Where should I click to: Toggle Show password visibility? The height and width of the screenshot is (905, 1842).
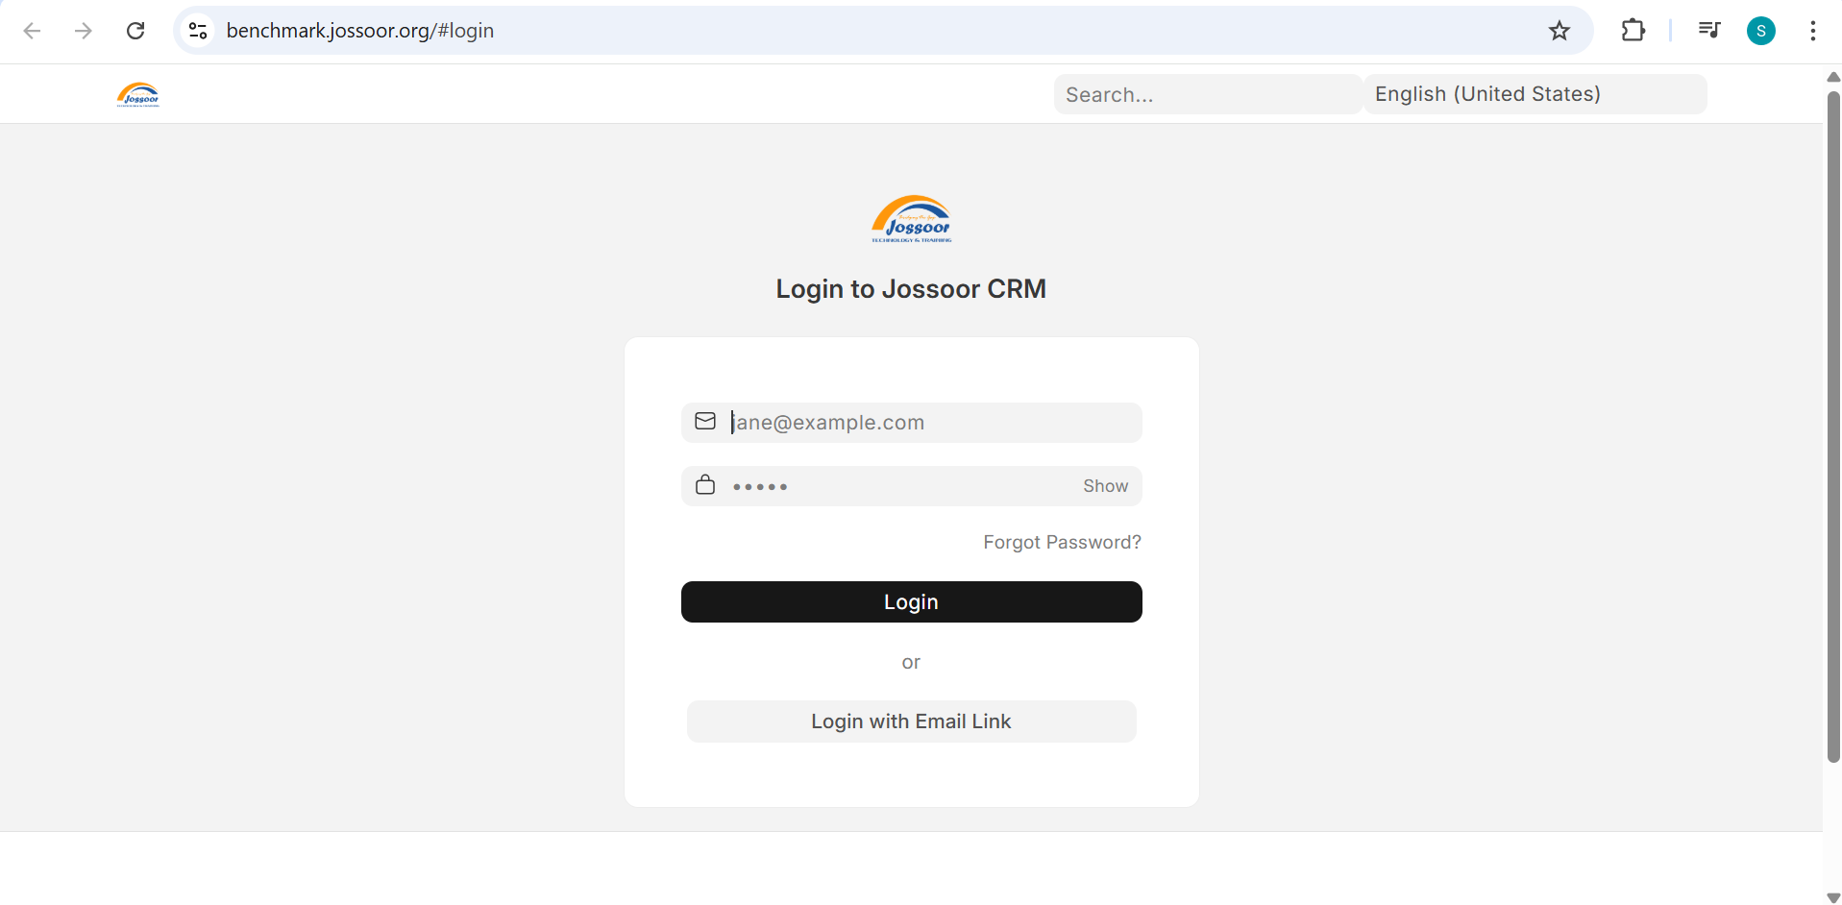(x=1105, y=486)
